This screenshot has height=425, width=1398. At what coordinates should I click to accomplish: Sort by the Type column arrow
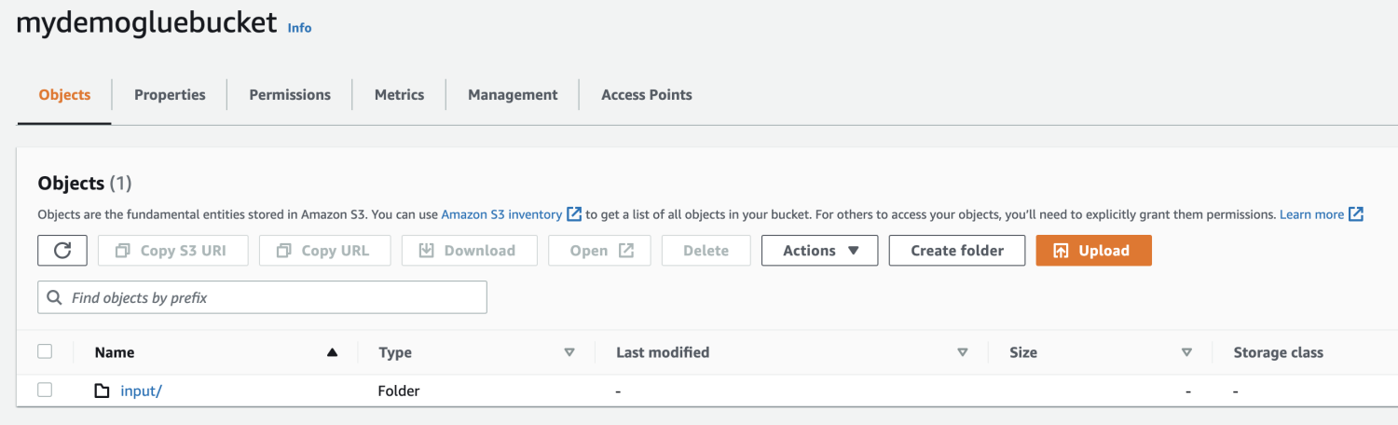click(x=569, y=353)
